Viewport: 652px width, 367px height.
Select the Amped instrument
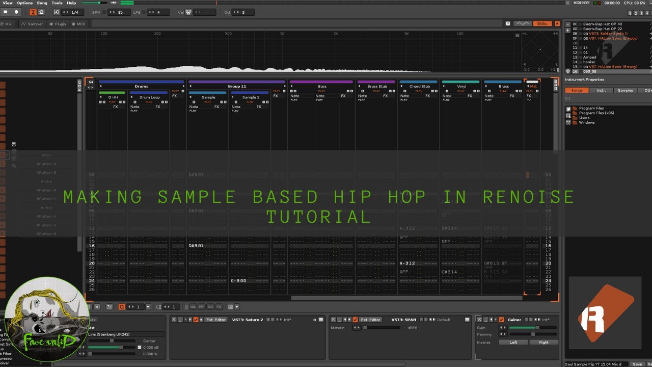click(x=590, y=58)
